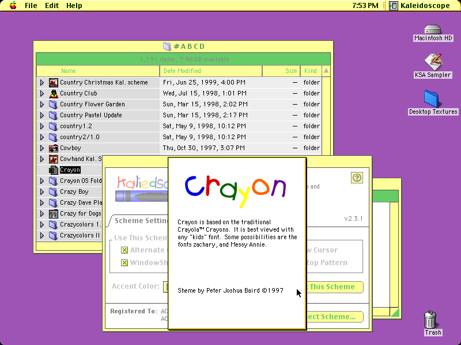Select the Crazy Boy folder icon
The image size is (461, 345).
[x=53, y=191]
